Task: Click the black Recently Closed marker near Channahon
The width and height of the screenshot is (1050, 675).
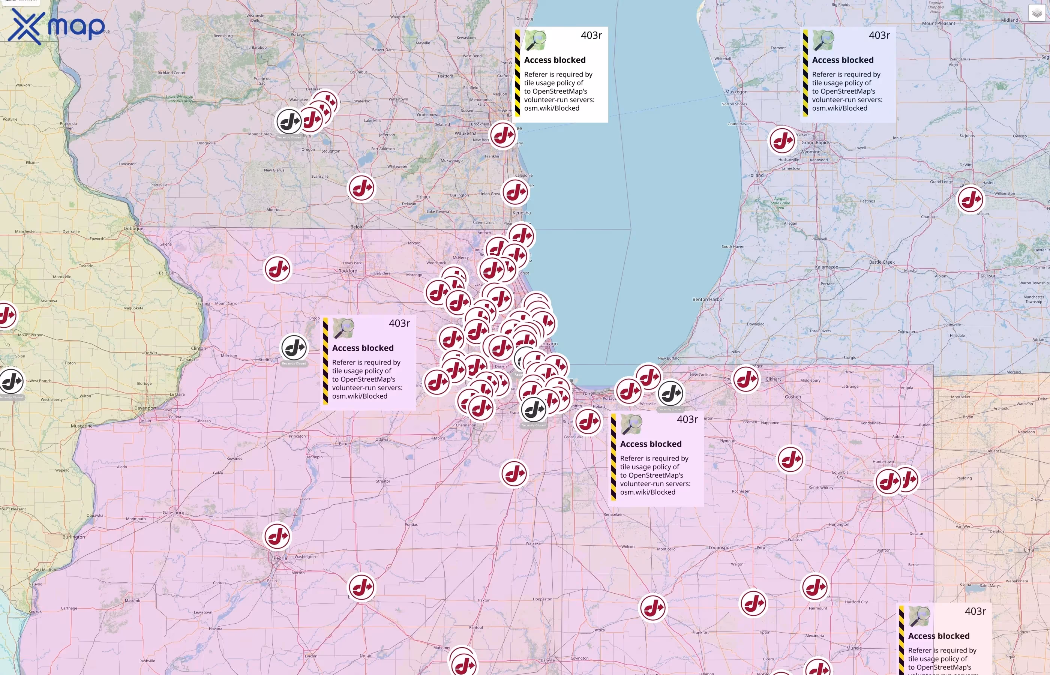Action: pyautogui.click(x=534, y=410)
